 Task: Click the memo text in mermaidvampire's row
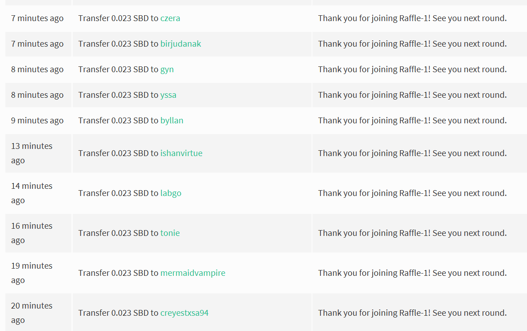(412, 273)
